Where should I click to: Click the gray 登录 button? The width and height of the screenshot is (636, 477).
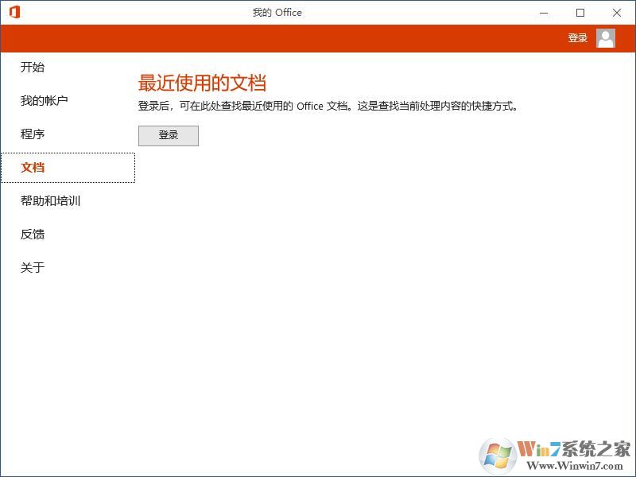click(169, 135)
